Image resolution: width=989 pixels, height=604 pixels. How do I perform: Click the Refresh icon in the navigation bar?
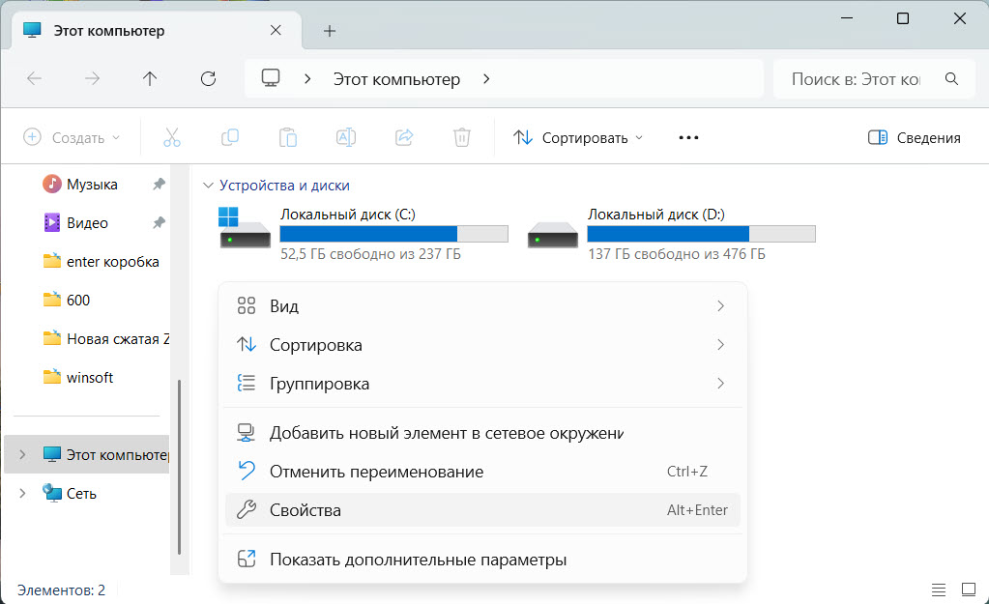pos(207,78)
